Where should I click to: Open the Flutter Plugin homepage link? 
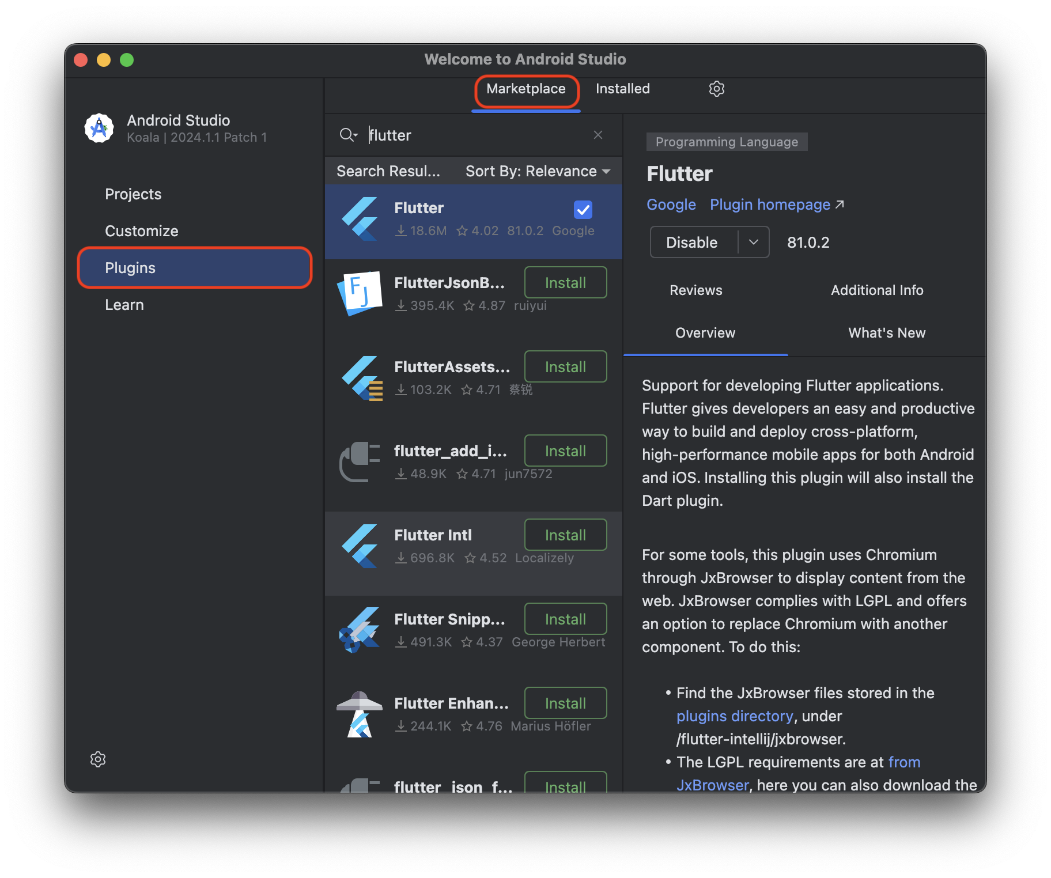click(770, 204)
